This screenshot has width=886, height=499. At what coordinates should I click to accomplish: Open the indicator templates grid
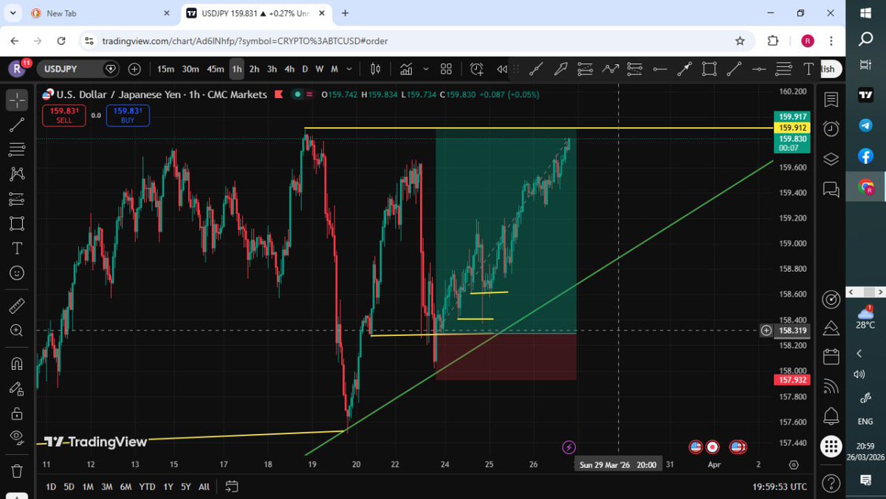pos(446,69)
